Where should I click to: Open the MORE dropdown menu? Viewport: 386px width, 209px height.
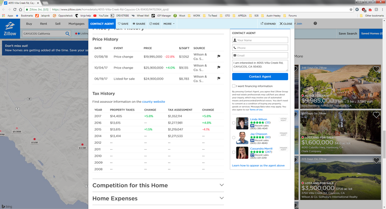tap(169, 24)
